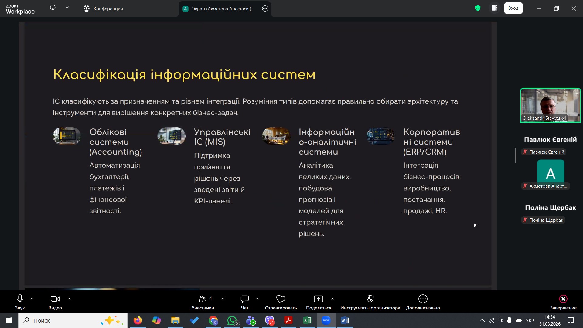Open the Chat panel

coord(244,302)
